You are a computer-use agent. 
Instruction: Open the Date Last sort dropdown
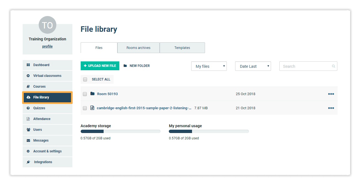pos(253,66)
